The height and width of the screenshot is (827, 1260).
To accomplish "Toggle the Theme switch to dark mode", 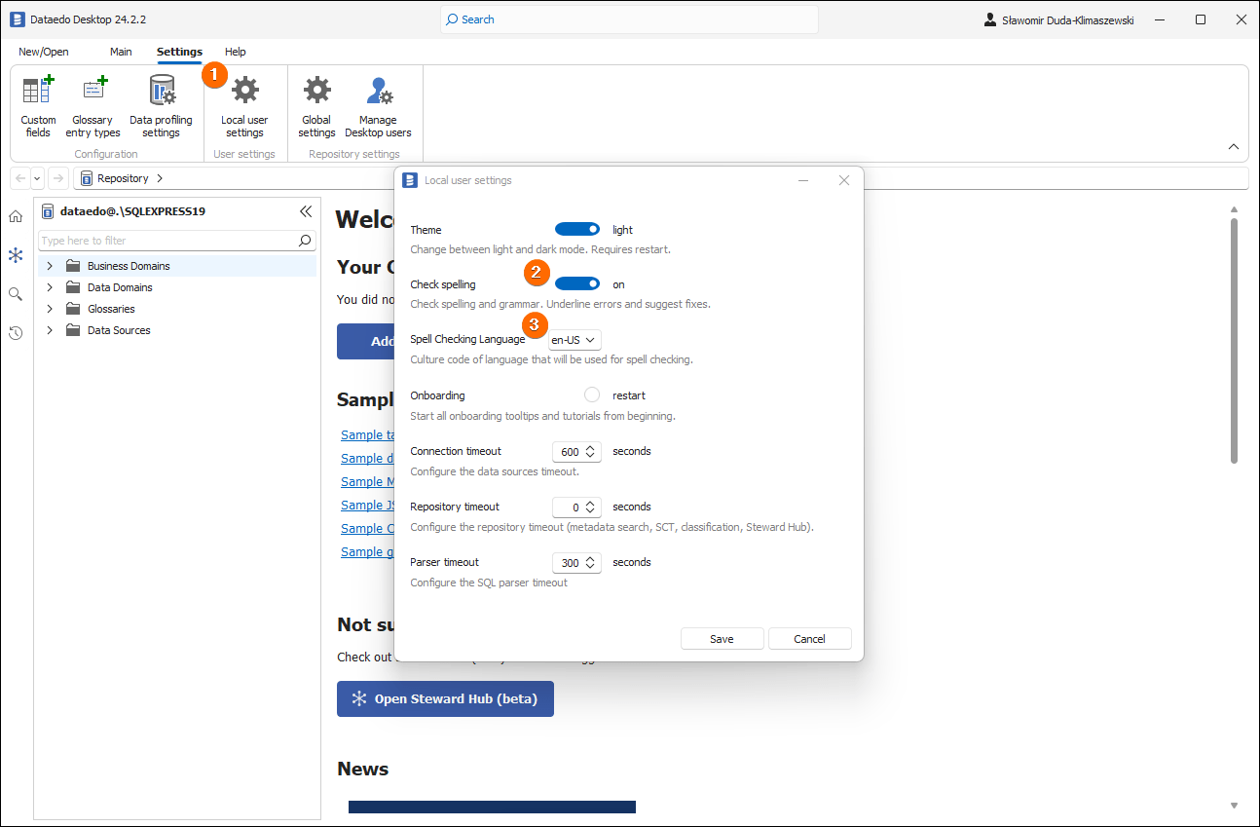I will pos(577,228).
